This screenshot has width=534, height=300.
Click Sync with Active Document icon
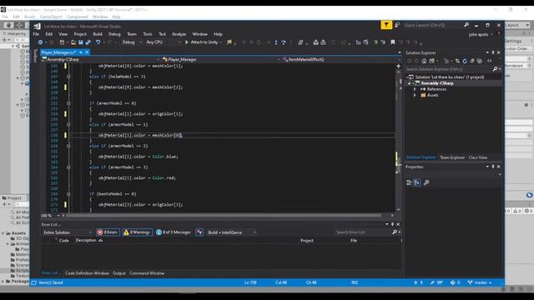tap(457, 61)
